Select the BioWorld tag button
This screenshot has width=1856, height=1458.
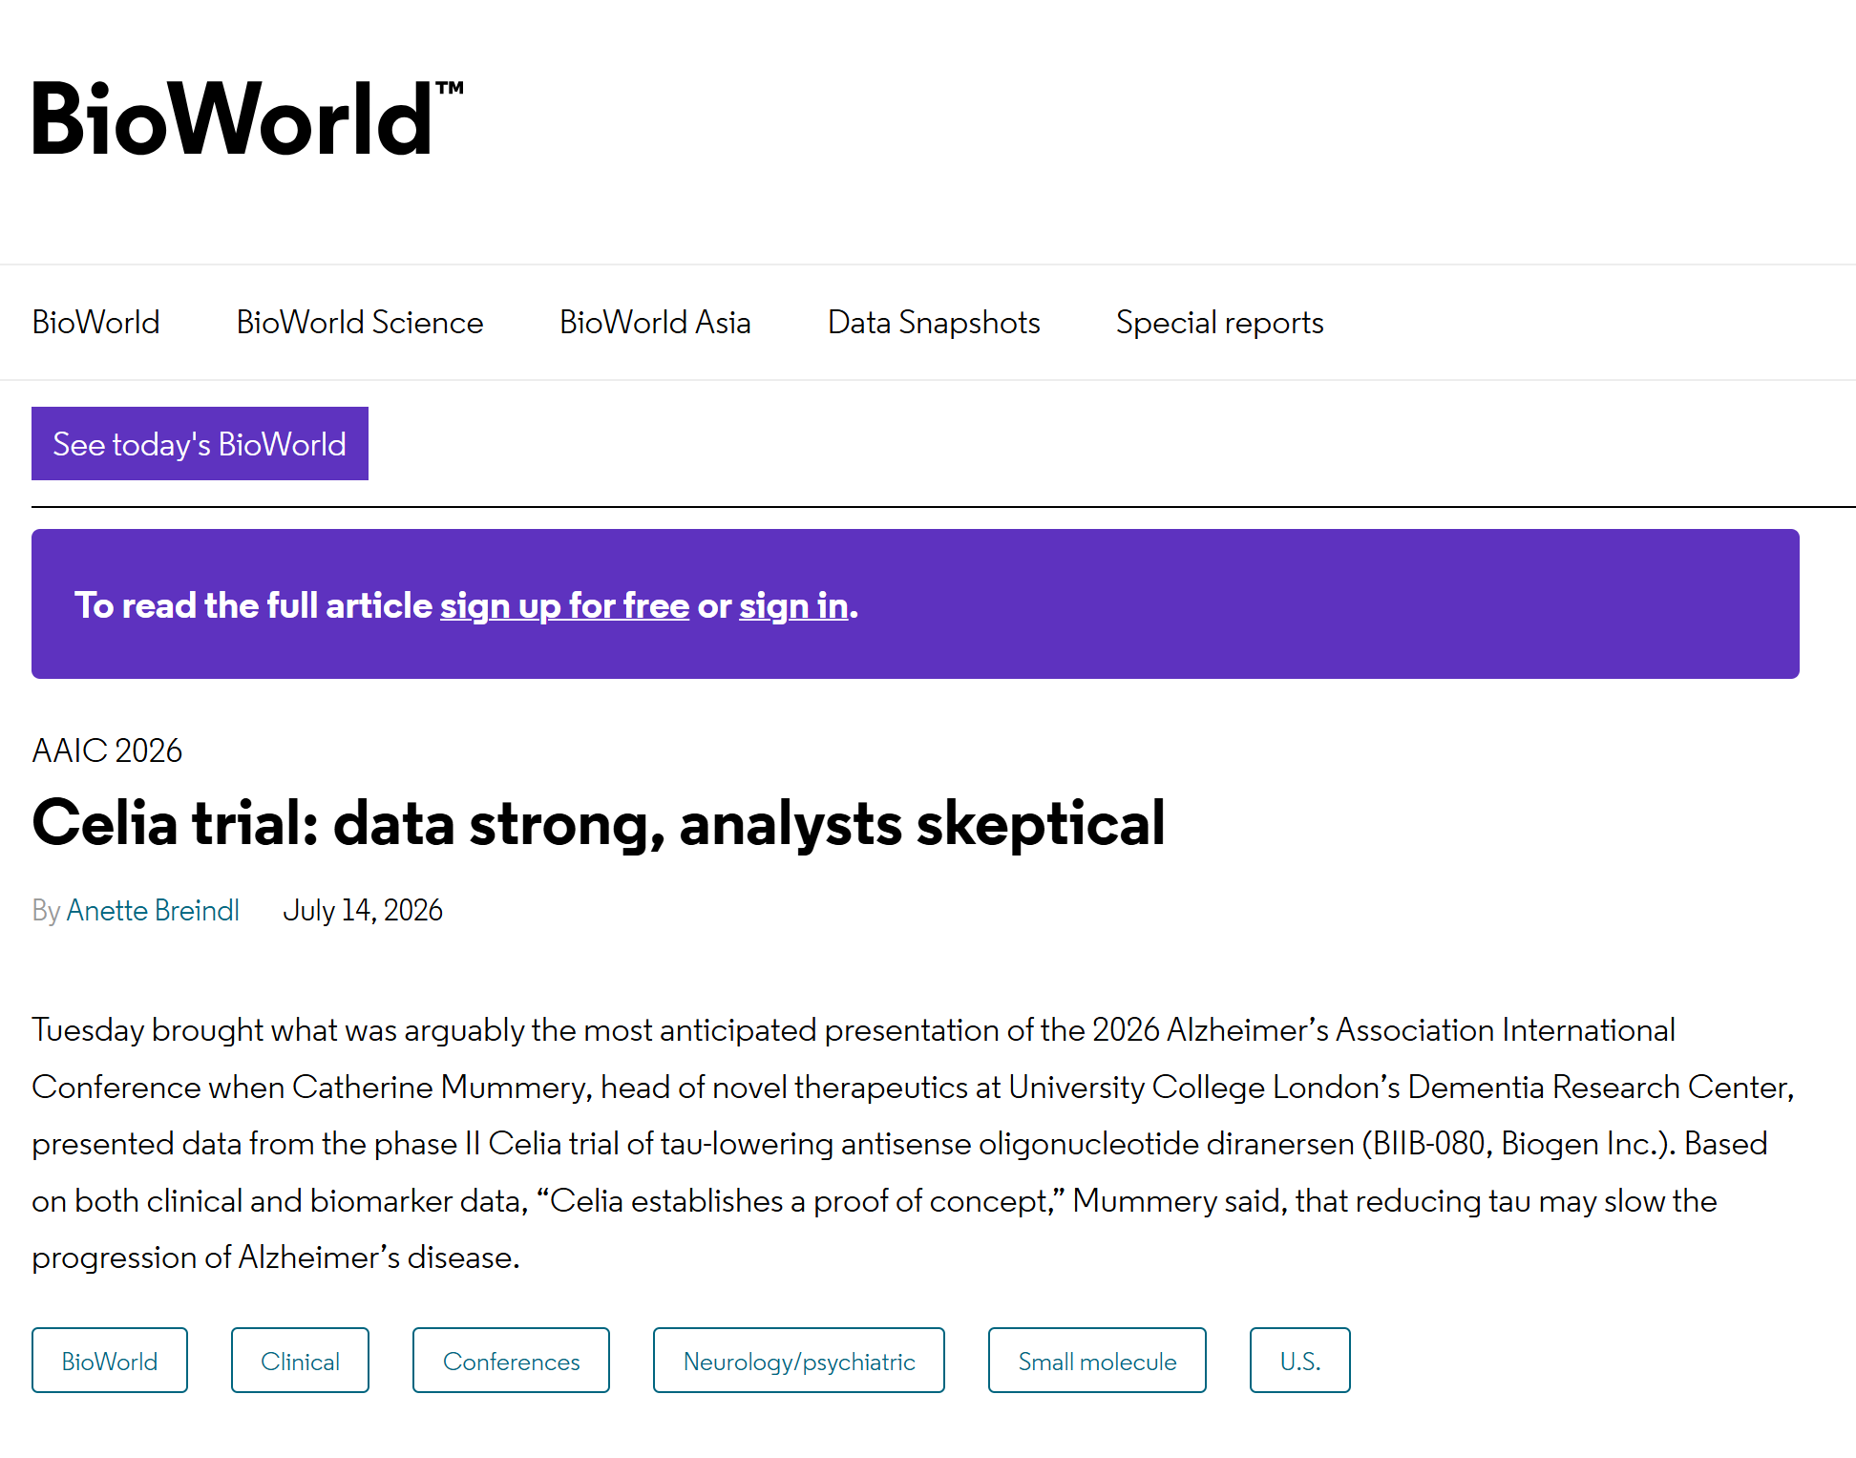(x=110, y=1361)
